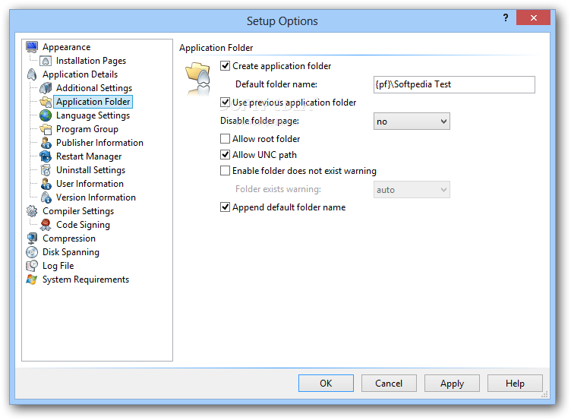Open Uninstall Settings page
The height and width of the screenshot is (420, 571).
(90, 170)
